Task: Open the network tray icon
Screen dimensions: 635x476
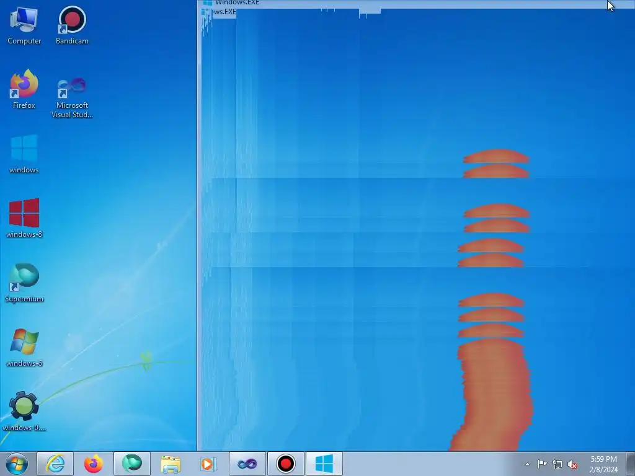Action: pos(557,465)
